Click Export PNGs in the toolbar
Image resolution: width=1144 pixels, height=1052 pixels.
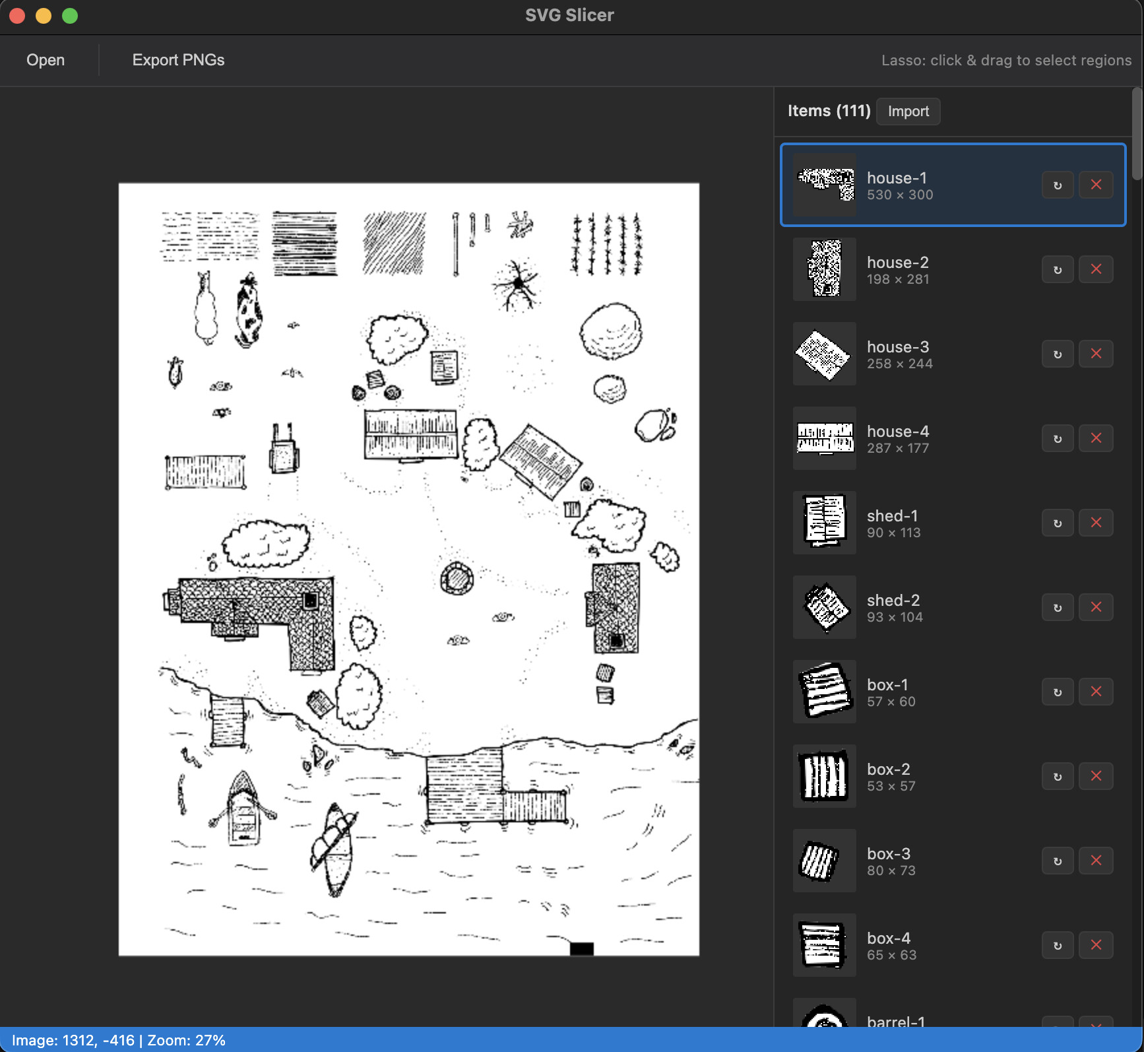click(x=178, y=60)
